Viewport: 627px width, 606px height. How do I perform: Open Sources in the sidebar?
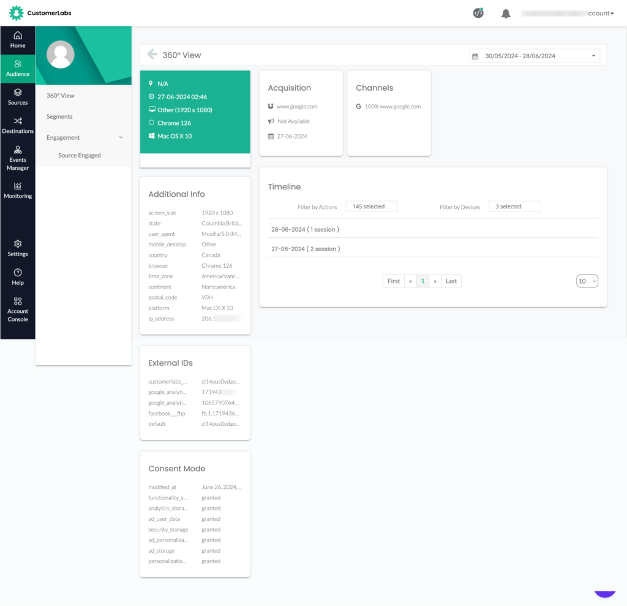[x=18, y=97]
